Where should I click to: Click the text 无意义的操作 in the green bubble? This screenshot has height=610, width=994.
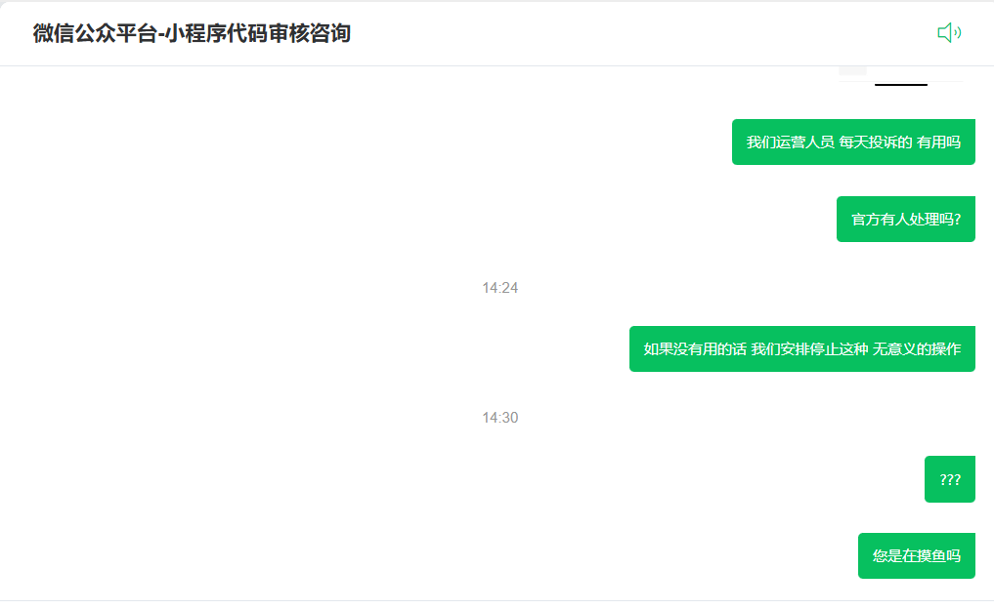click(917, 348)
